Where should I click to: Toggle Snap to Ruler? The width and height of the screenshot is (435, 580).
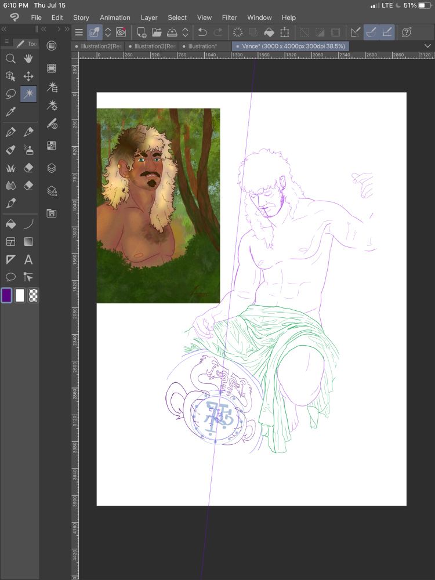(356, 32)
